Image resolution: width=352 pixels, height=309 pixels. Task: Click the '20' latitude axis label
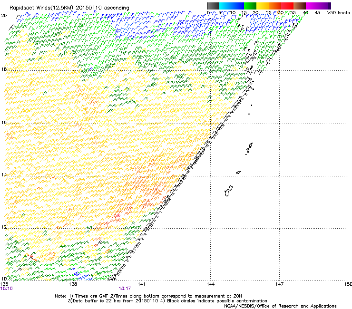tap(4, 16)
